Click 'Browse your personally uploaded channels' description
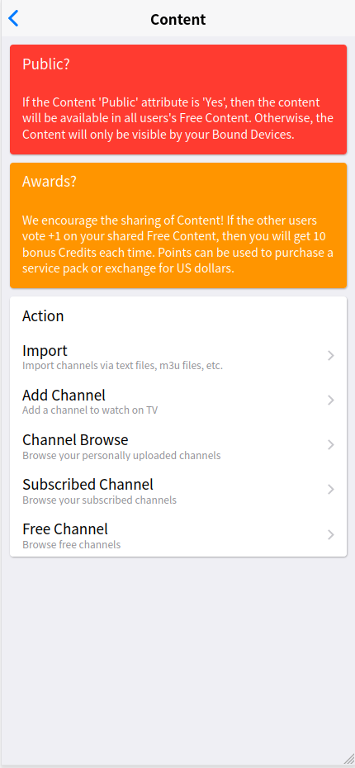 click(x=121, y=456)
